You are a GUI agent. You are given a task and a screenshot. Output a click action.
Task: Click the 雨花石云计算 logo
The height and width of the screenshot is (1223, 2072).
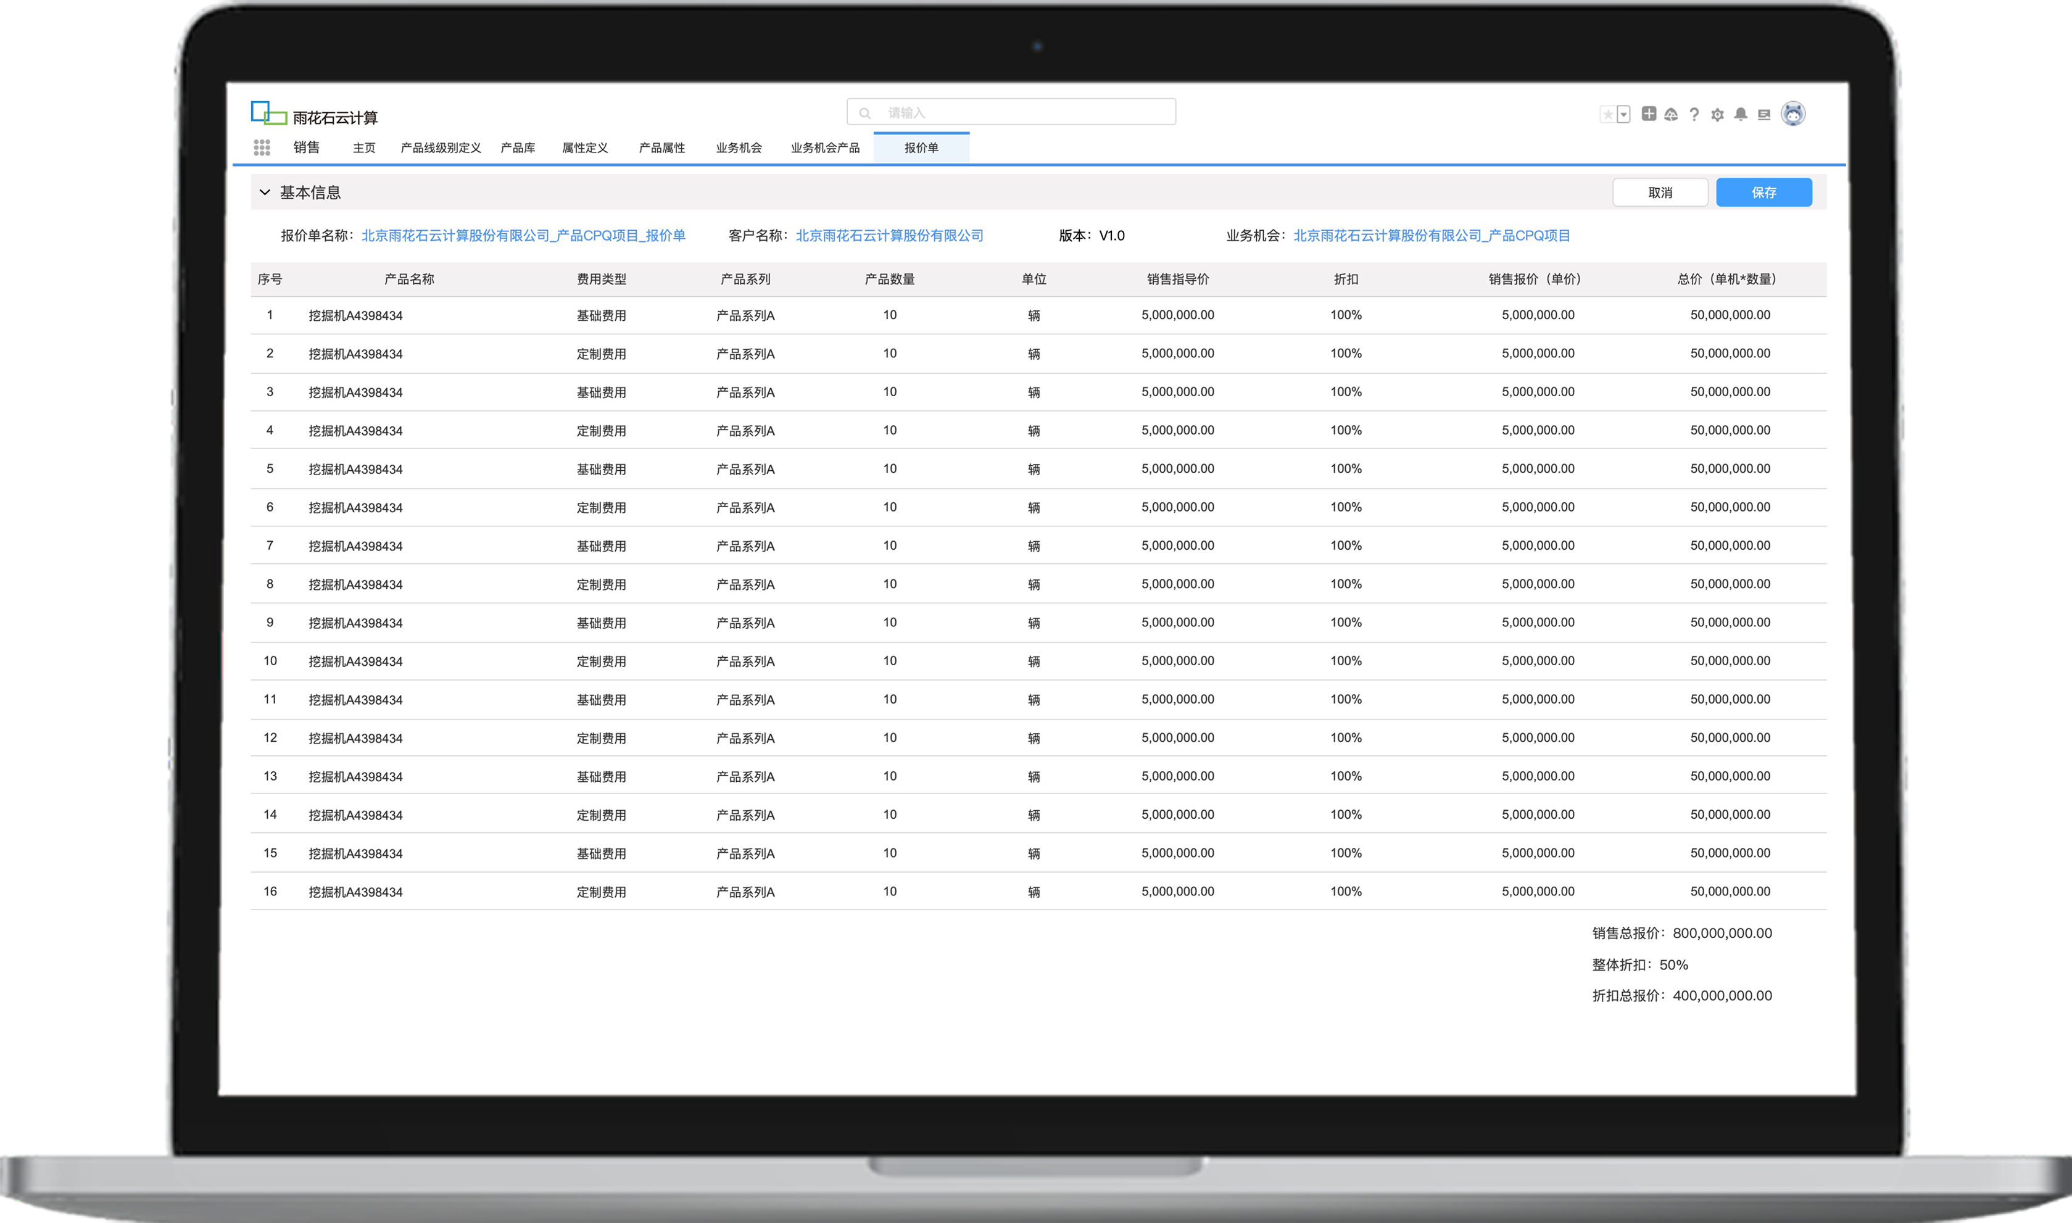pos(314,114)
